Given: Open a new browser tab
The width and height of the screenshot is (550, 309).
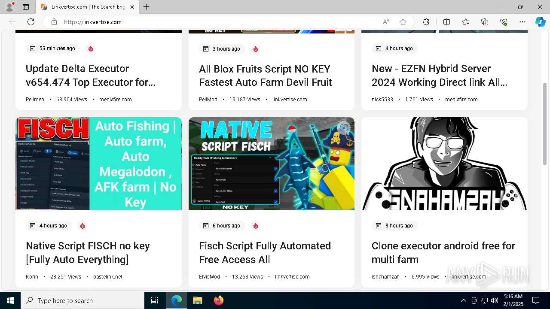Looking at the screenshot, I should pyautogui.click(x=146, y=7).
